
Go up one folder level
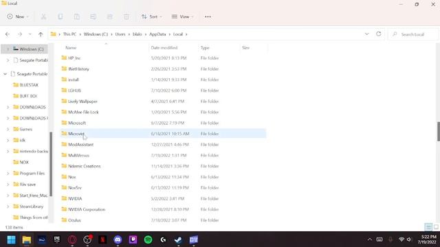pyautogui.click(x=41, y=34)
